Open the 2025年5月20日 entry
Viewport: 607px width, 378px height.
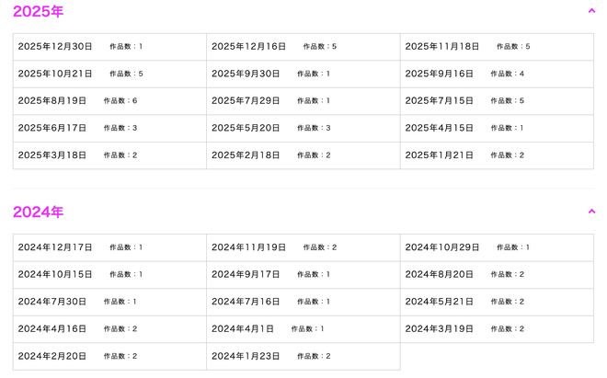[x=303, y=128]
